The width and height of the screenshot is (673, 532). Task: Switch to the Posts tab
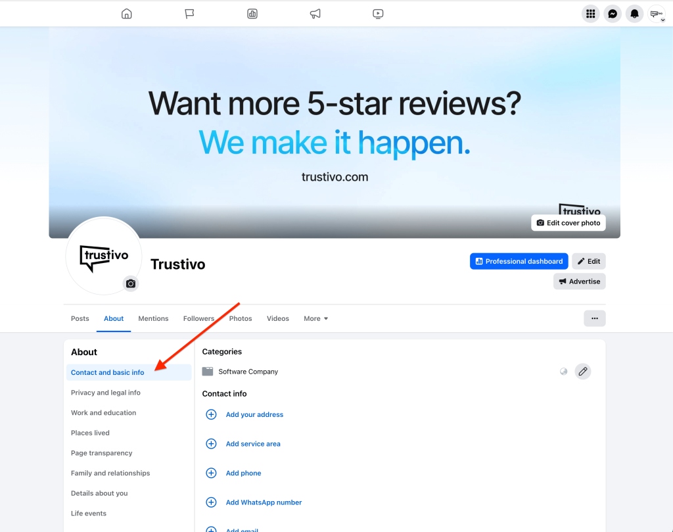tap(80, 319)
